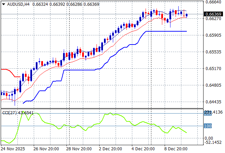Screen dimensions: 225x153
Task: Click the 0.00 CCI scale label
Action: pyautogui.click(x=209, y=138)
